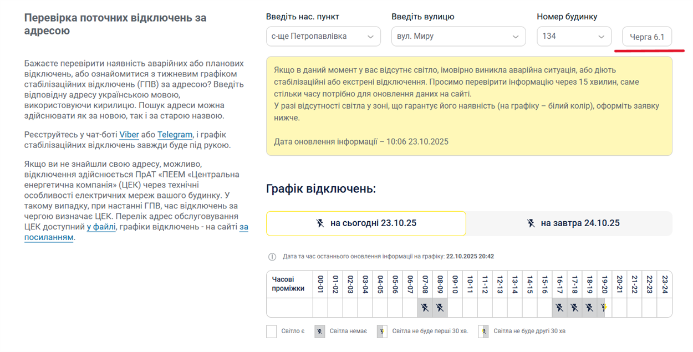This screenshot has height=352, width=693.
Task: Open the Viber chat-bot link
Action: 129,135
